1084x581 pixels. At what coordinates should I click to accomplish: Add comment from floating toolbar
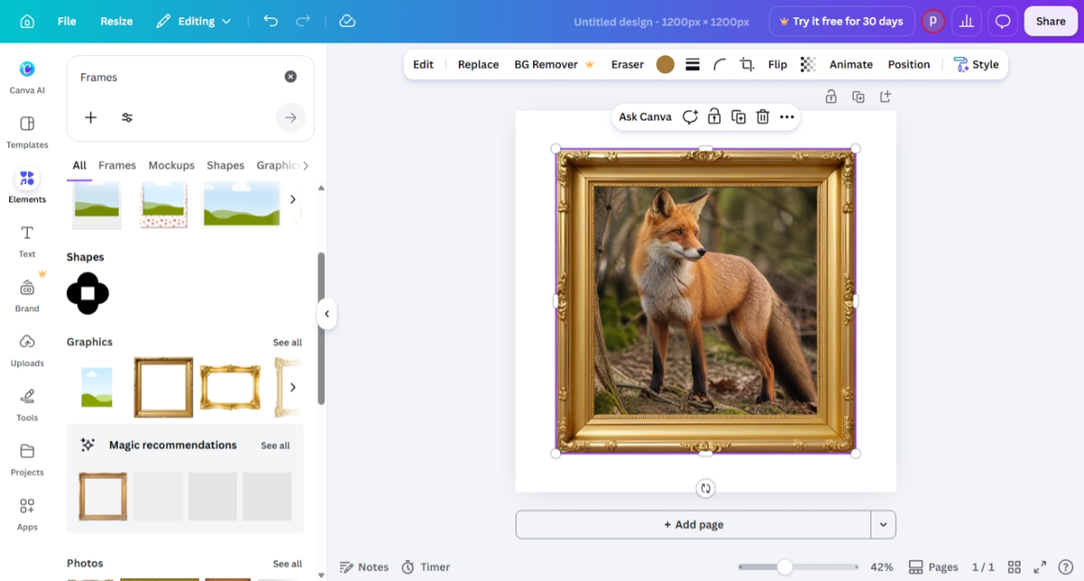(x=690, y=117)
